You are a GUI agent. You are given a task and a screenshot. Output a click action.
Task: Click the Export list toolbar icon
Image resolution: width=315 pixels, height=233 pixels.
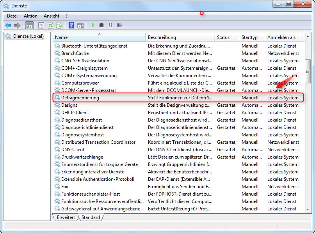59,25
